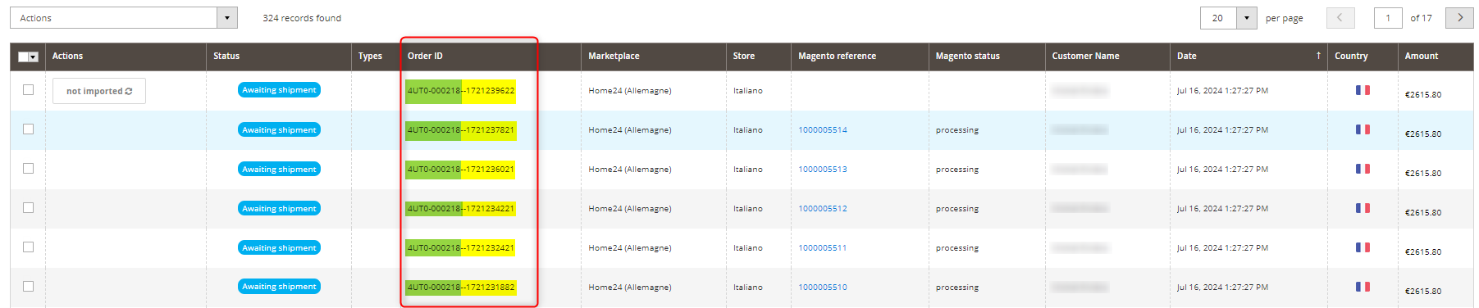The height and width of the screenshot is (308, 1479).
Task: Sort by the Customer Name column header
Action: tap(1107, 57)
